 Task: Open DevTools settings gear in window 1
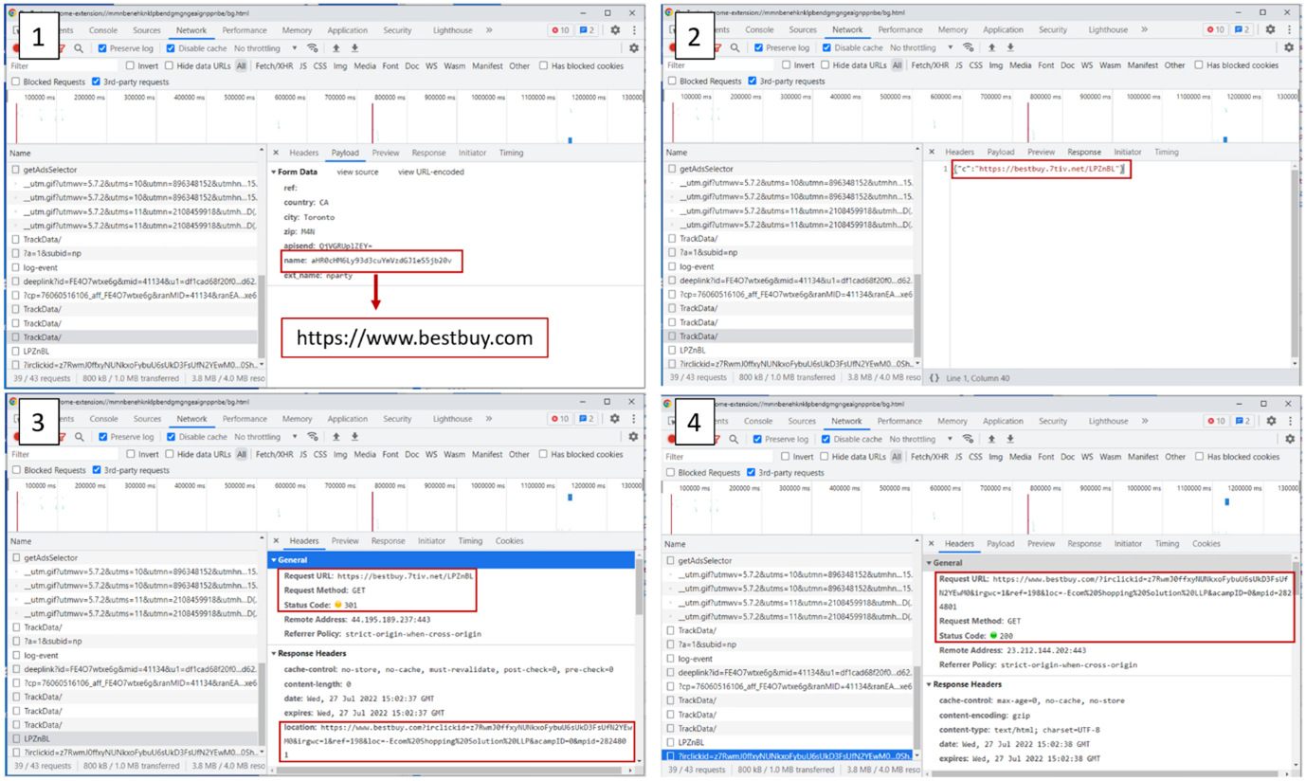click(615, 30)
